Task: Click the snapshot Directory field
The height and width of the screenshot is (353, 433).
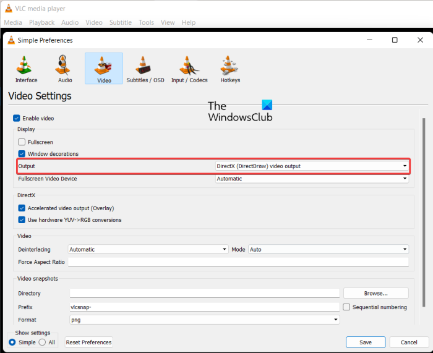Action: (205, 294)
